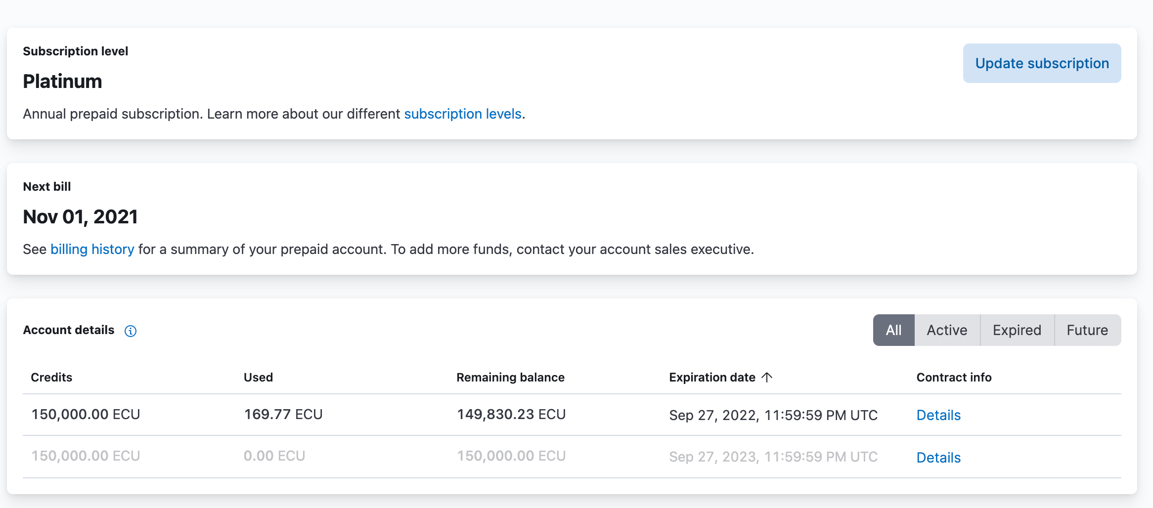Click the Next bill label
1153x508 pixels.
pos(47,187)
